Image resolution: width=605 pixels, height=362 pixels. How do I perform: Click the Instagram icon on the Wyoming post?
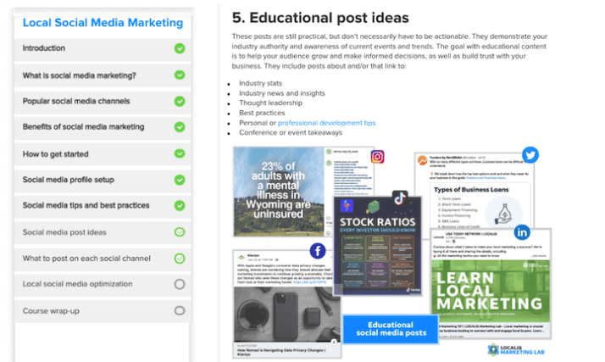click(x=377, y=157)
